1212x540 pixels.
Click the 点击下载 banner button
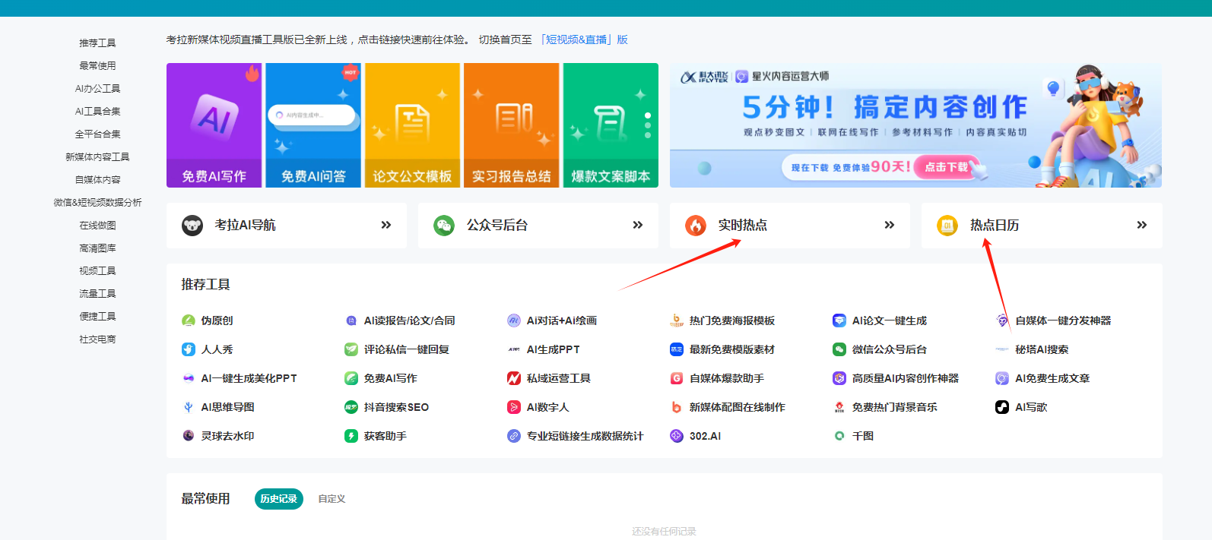[x=947, y=167]
